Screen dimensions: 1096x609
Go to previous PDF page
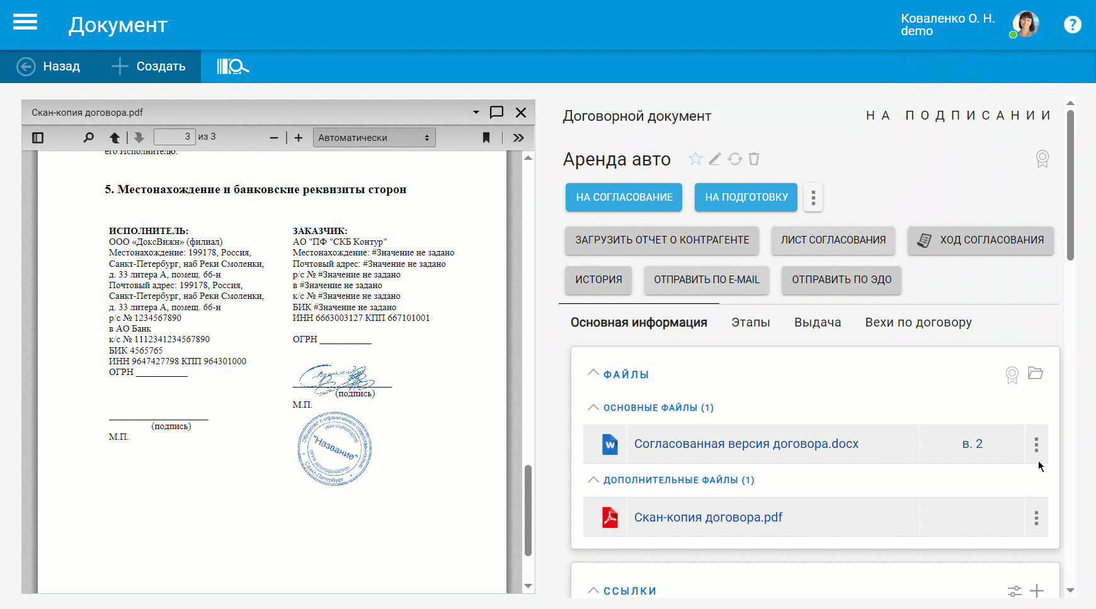pyautogui.click(x=115, y=138)
